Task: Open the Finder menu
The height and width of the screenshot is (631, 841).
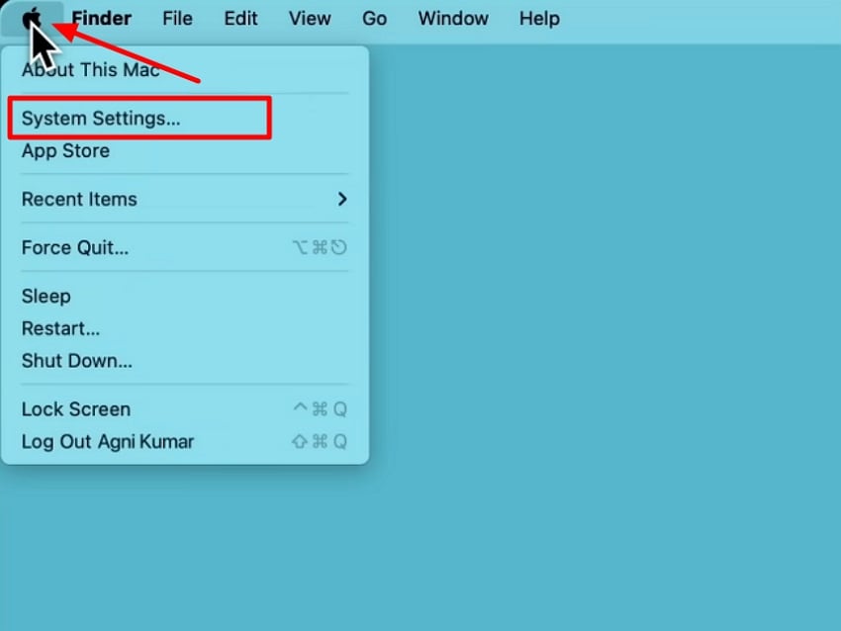Action: (x=101, y=18)
